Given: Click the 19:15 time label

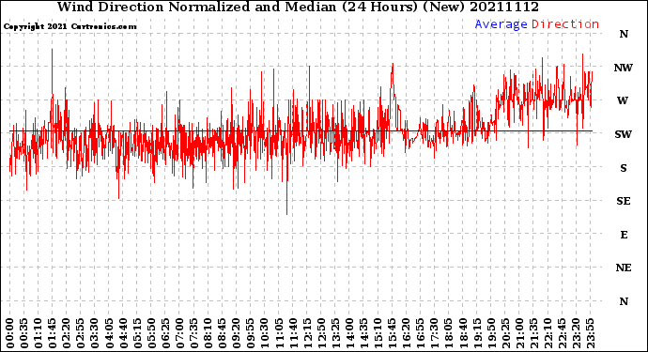Looking at the screenshot, I should (x=477, y=333).
